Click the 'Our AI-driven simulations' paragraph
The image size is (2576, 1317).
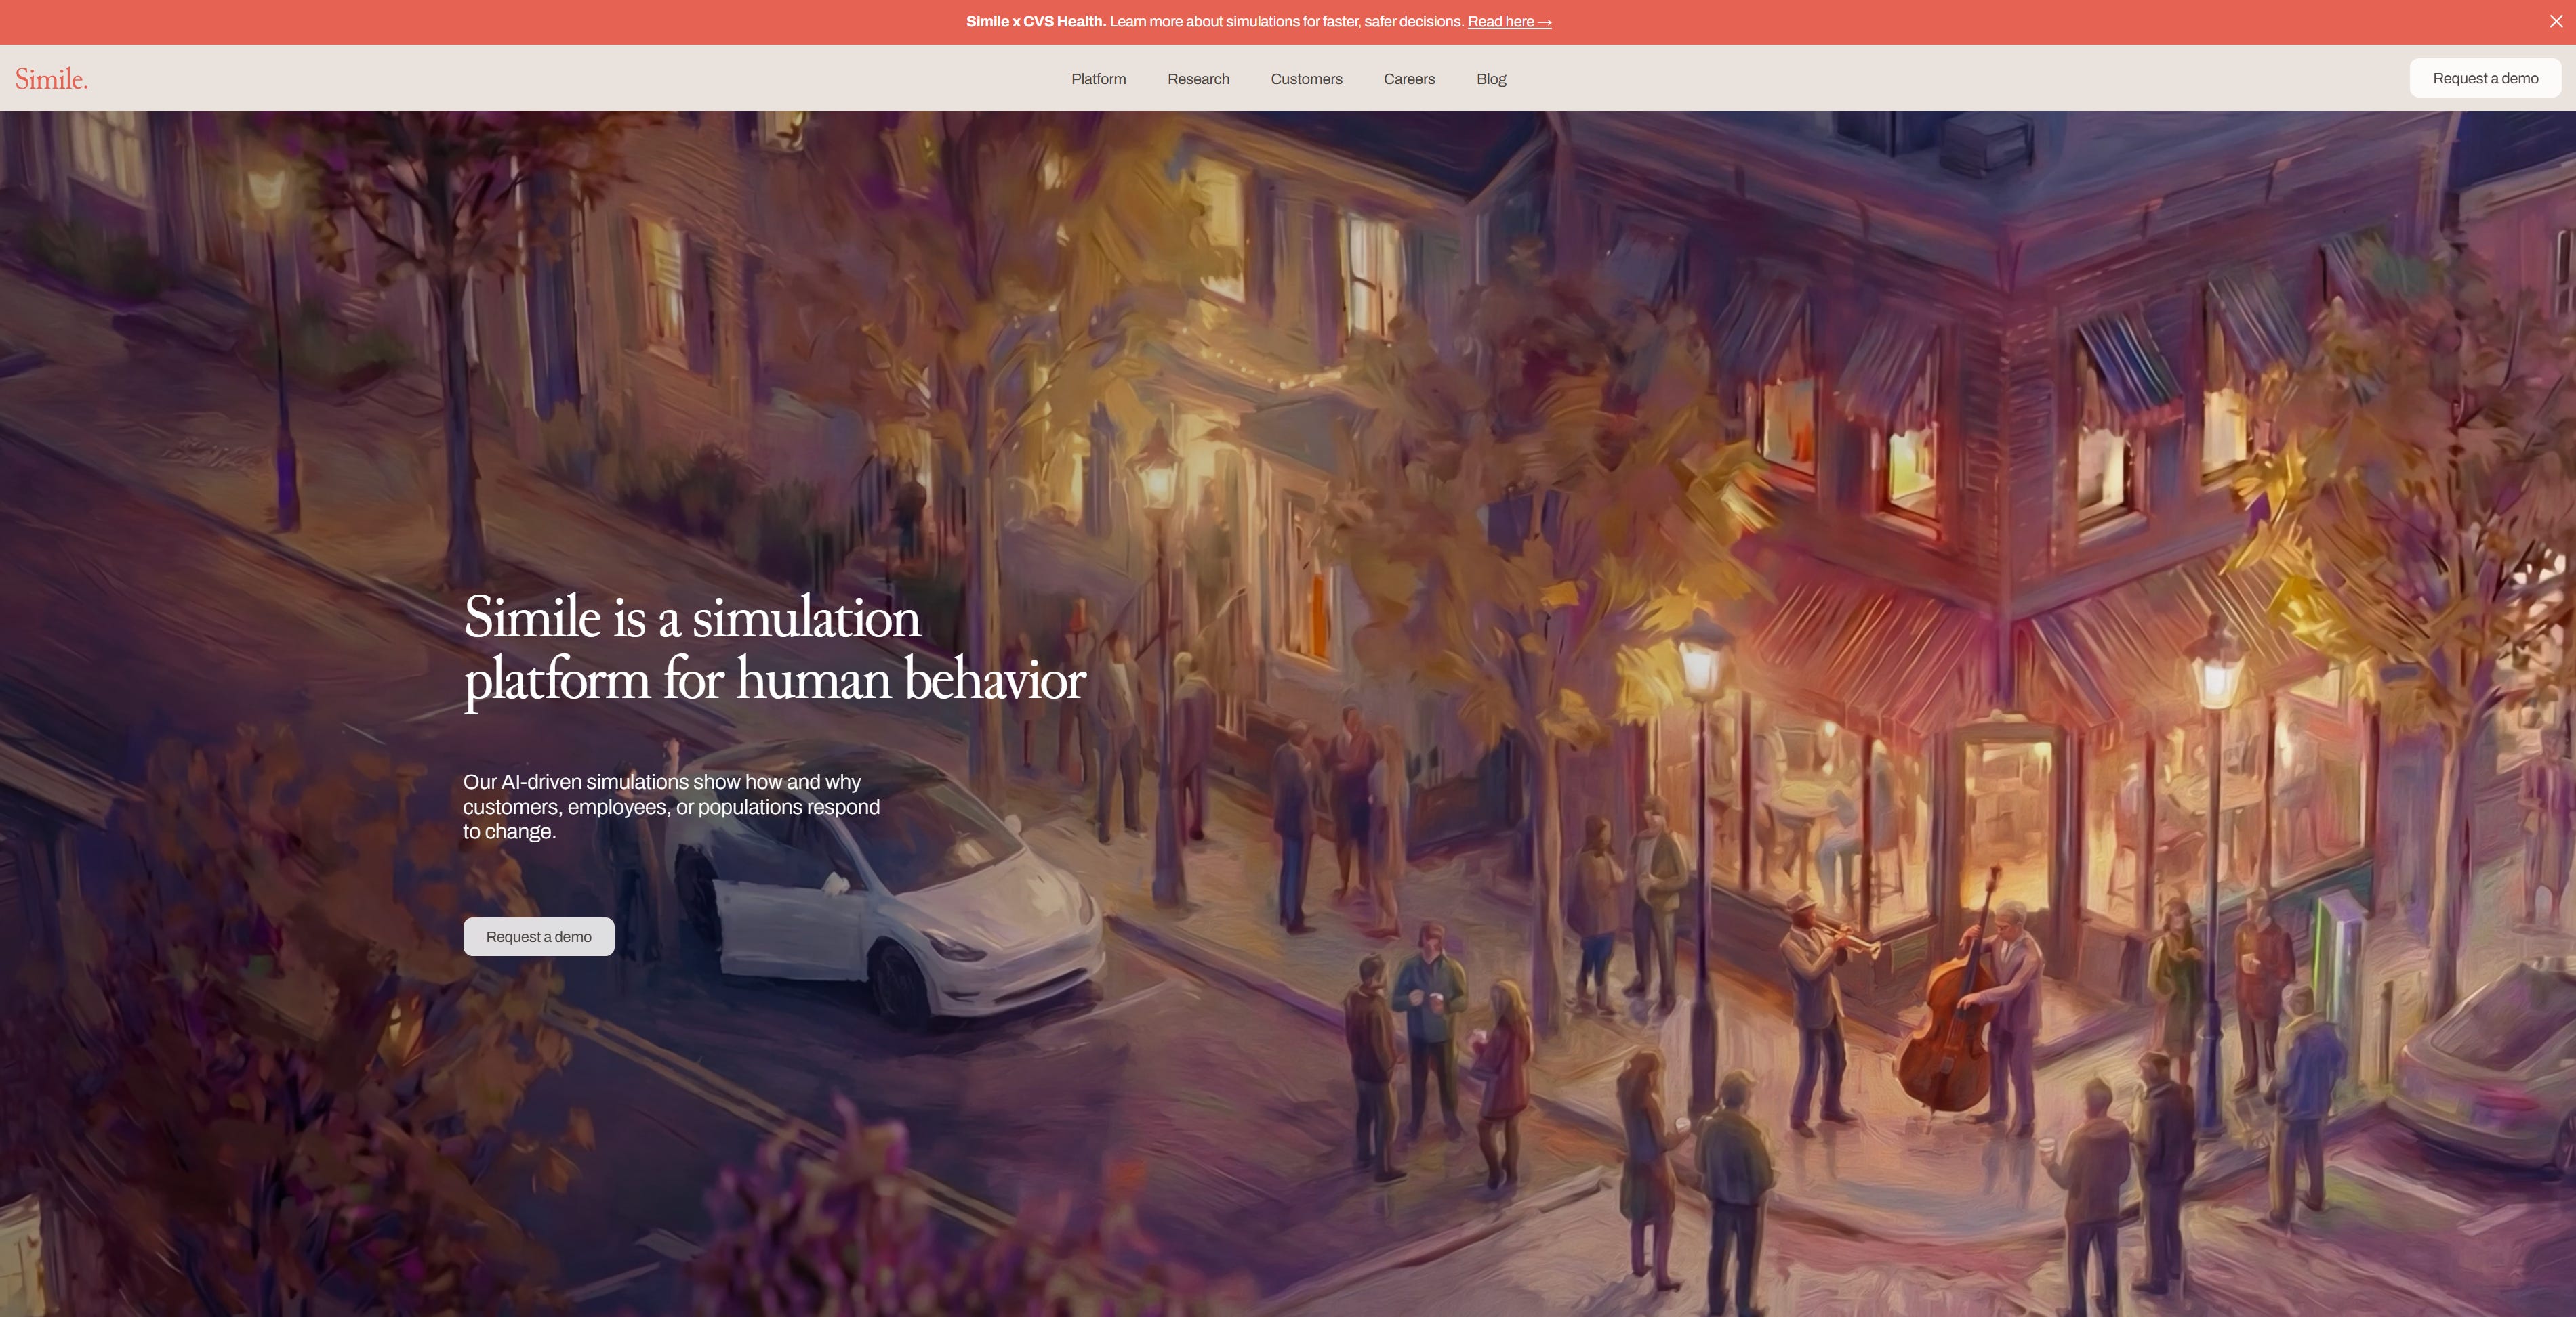671,806
